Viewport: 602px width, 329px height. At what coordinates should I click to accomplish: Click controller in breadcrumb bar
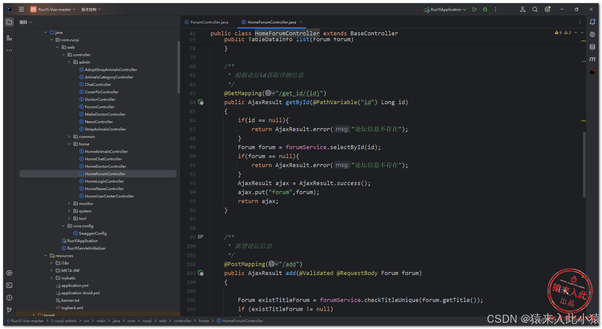tap(183, 321)
